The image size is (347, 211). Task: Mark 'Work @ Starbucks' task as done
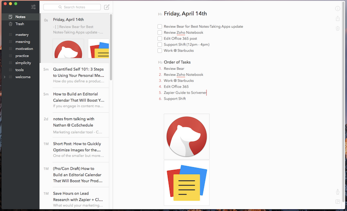[x=160, y=51]
